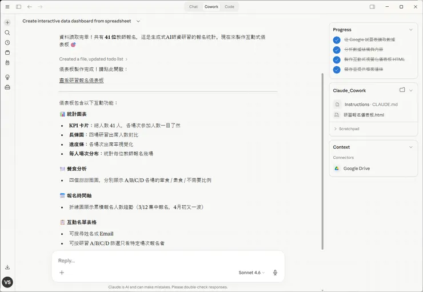Open the hamburger menu icon

(7, 7)
